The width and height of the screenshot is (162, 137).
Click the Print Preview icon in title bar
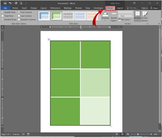[x=21, y=3]
